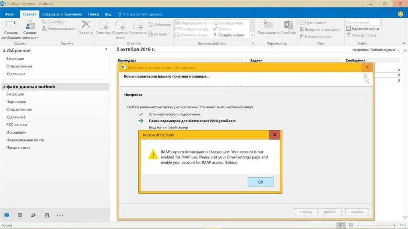Click the 'Настройка Outlook сегодня' link
Image resolution: width=408 pixels, height=229 pixels.
pyautogui.click(x=376, y=50)
